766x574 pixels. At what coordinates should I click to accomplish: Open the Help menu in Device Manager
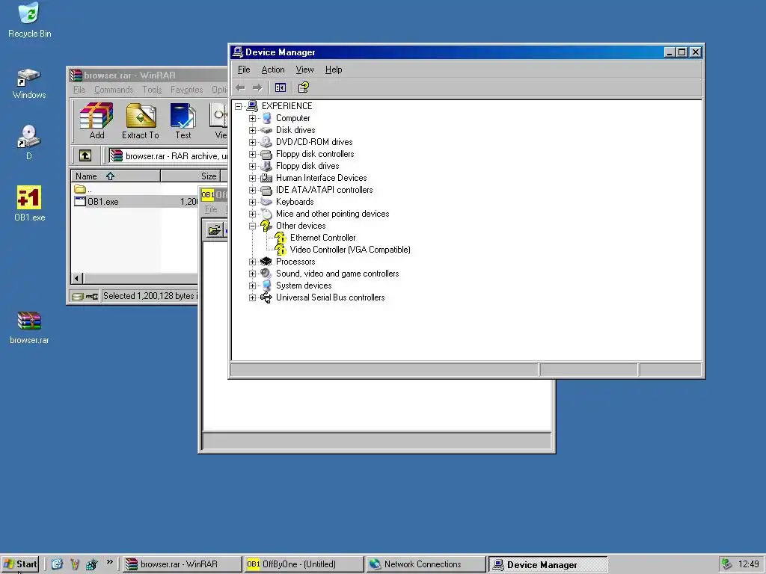334,70
